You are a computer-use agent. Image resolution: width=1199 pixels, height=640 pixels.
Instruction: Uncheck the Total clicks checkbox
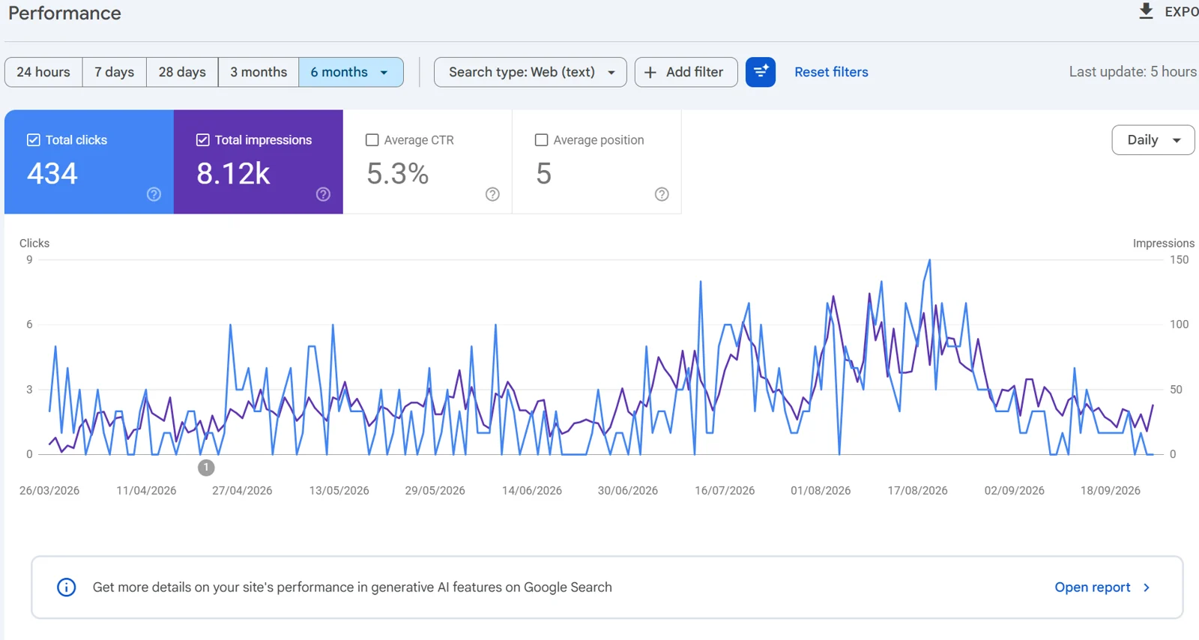pyautogui.click(x=34, y=140)
